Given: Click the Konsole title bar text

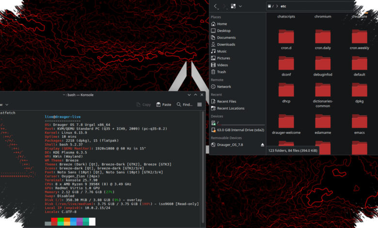Looking at the screenshot, I should 78,95.
